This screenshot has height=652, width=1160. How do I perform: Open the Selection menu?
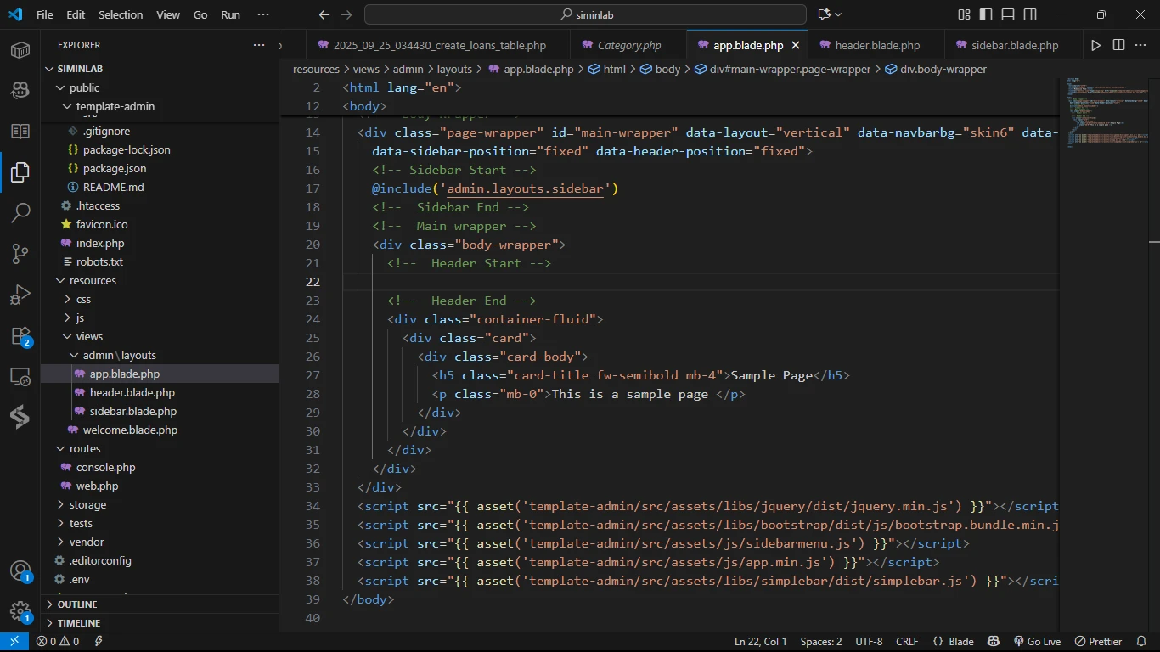[121, 14]
